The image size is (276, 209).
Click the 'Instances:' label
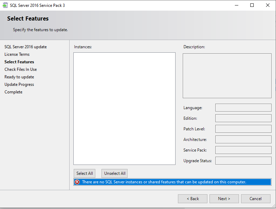83,47
